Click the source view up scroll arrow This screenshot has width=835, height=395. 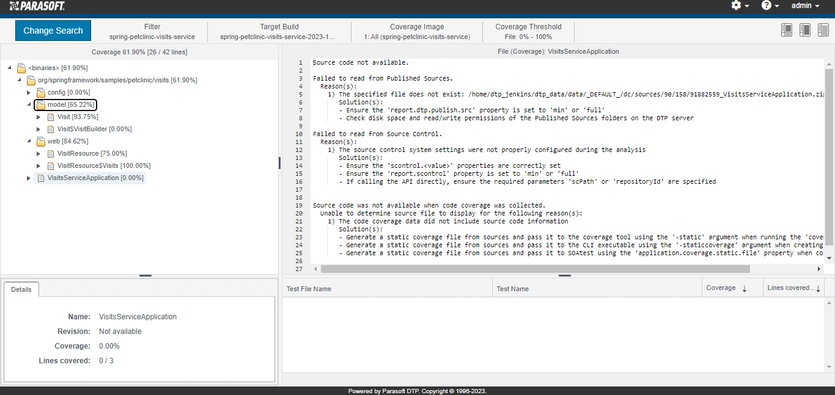pos(828,63)
